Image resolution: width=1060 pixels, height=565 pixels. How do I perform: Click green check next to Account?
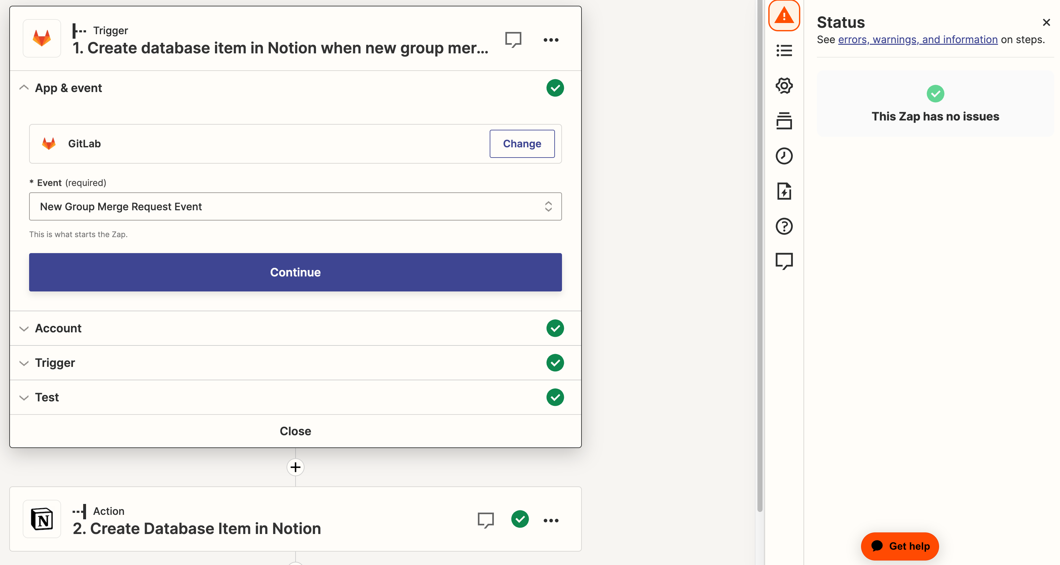(555, 328)
